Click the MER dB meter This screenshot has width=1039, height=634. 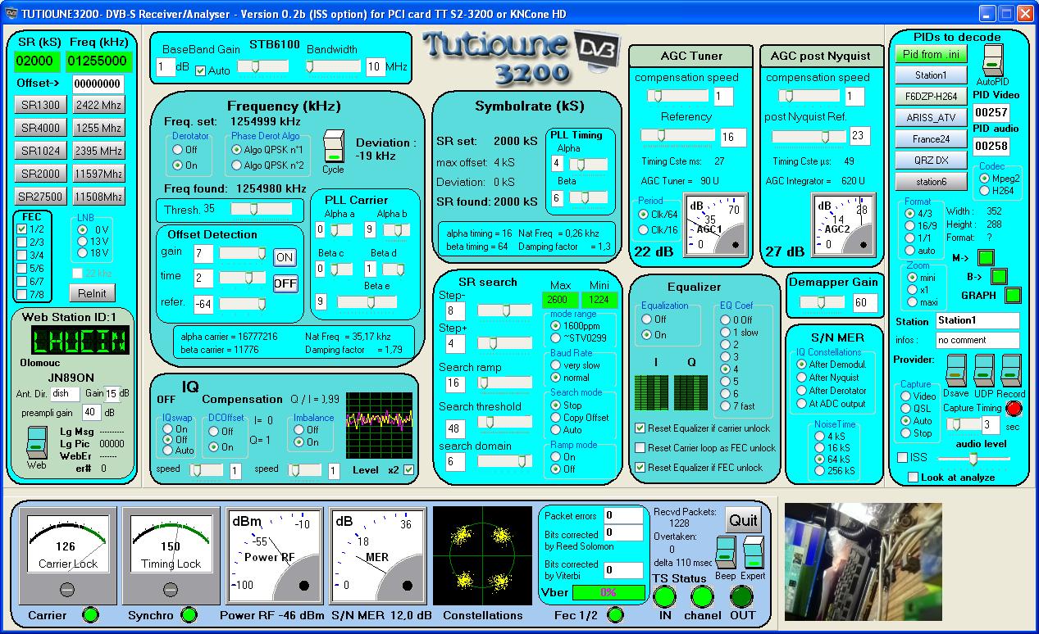click(x=378, y=556)
